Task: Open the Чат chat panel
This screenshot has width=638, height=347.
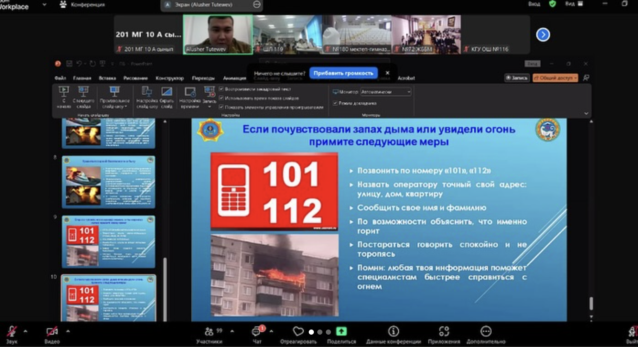Action: pos(257,332)
